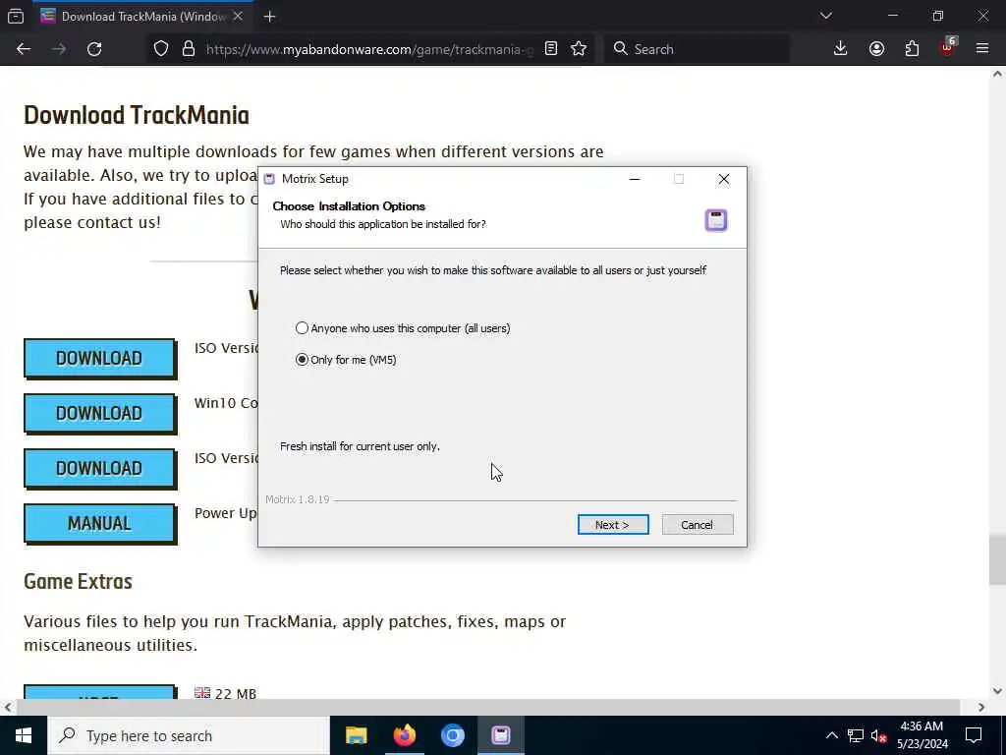Click the first DOWNLOAD button for ISO Version
Screen dimensions: 1006x755
tap(99, 358)
